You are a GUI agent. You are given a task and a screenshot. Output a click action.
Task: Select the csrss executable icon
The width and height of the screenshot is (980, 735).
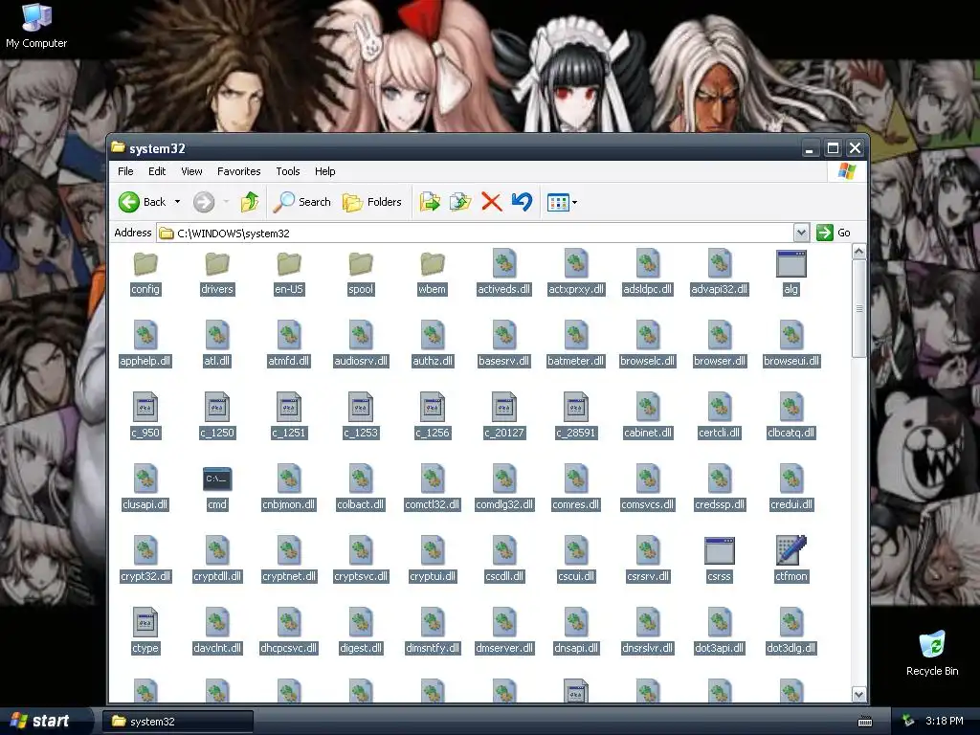720,550
